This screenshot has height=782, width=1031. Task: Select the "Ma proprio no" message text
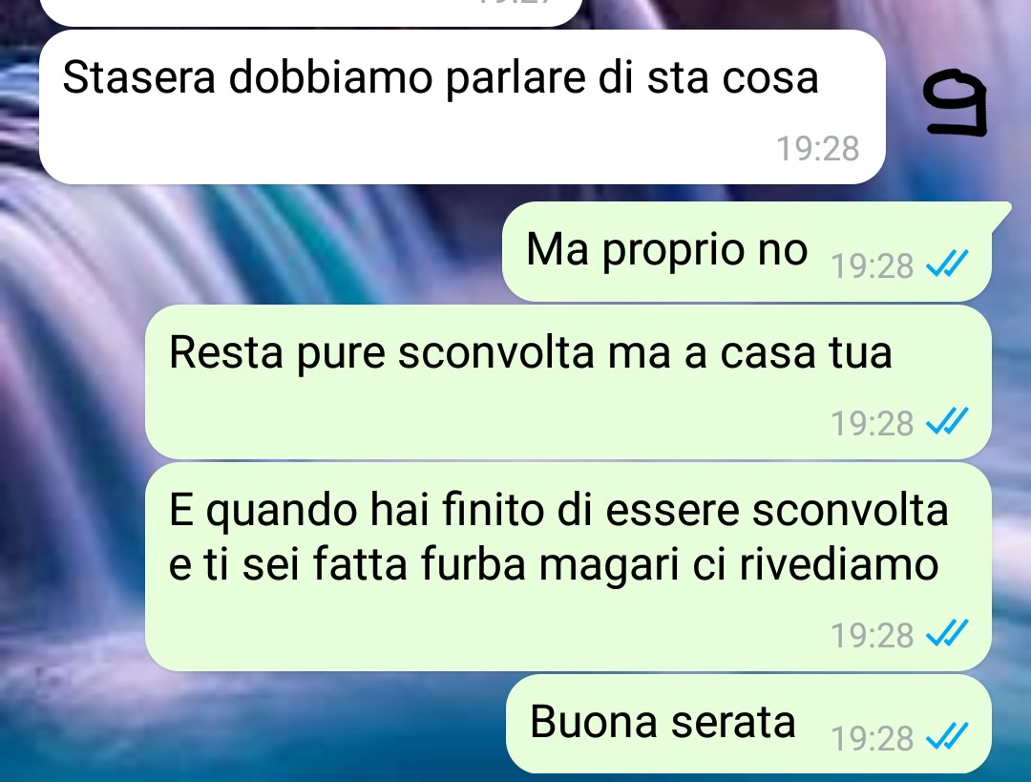pos(666,250)
